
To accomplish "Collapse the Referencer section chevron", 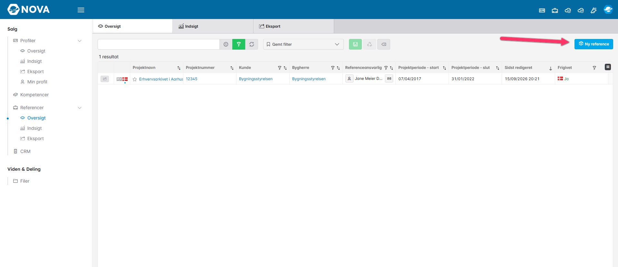I will [x=80, y=108].
